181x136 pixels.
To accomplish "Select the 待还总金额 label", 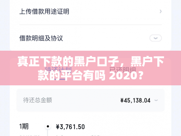I will tap(38, 100).
